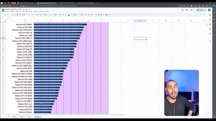The width and height of the screenshot is (216, 121).
Task: Click GeForce RTX 2080 Ti chart label
Action: coord(24,25)
